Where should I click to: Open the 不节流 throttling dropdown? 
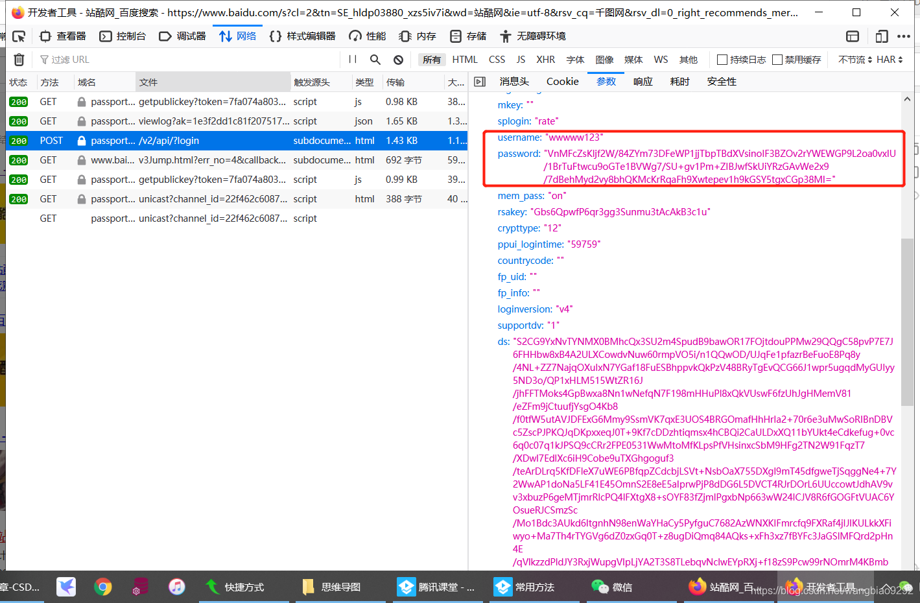pos(855,60)
